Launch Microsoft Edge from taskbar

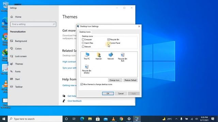(82, 119)
